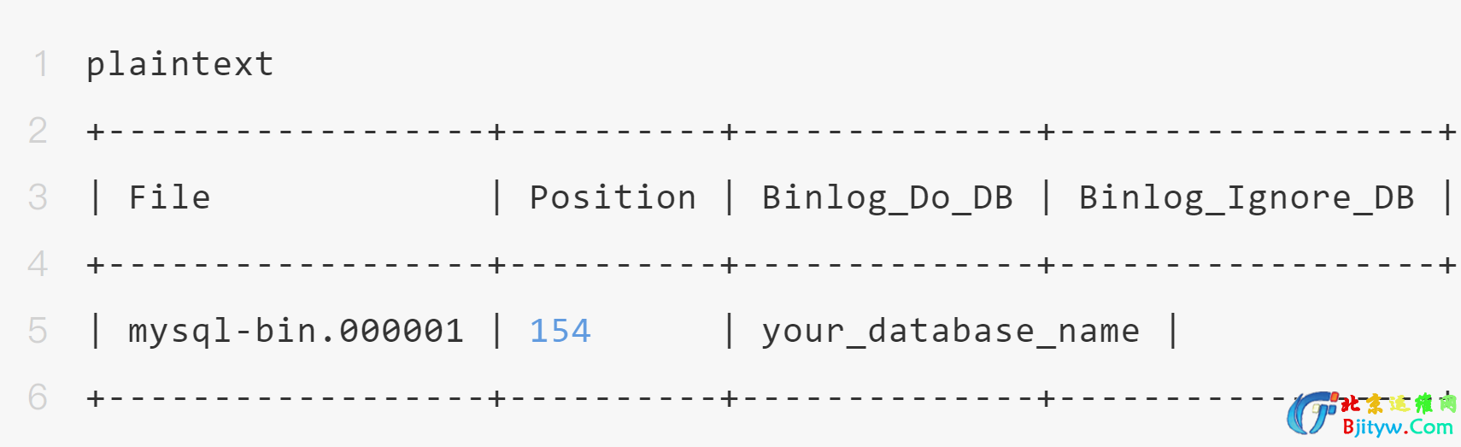This screenshot has height=447, width=1461.
Task: Select line number 3 in gutter
Action: pos(38,197)
